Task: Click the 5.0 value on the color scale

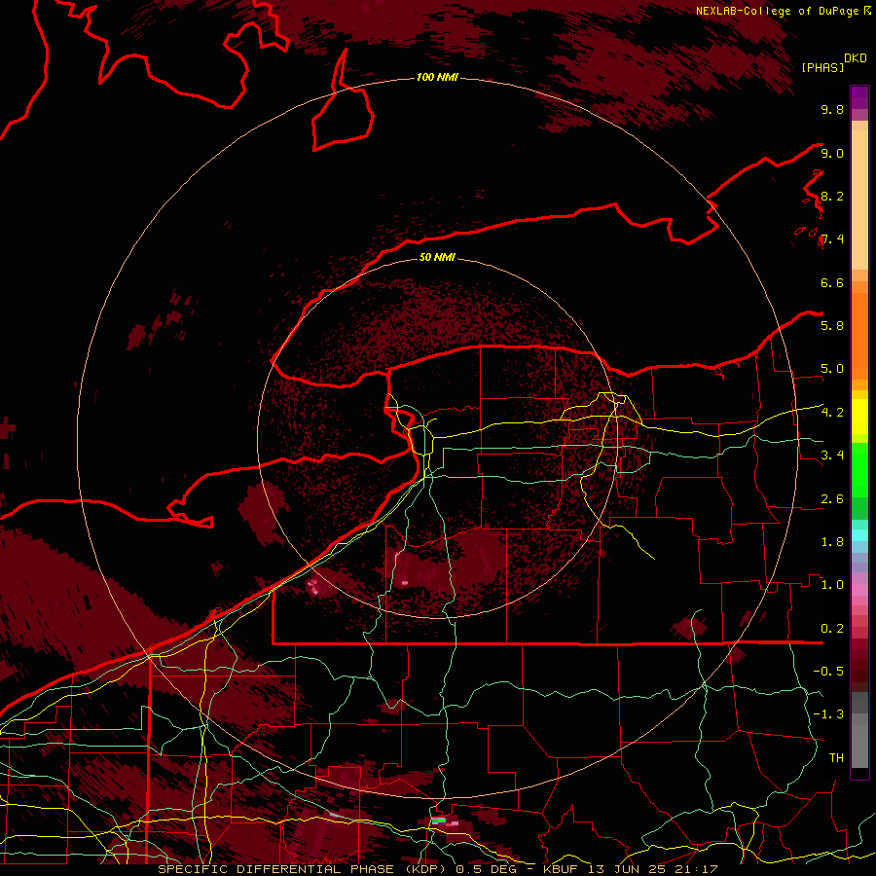Action: coord(832,369)
